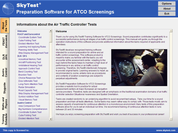Open the About dialog button
This screenshot has height=133, width=178.
pos(167,9)
